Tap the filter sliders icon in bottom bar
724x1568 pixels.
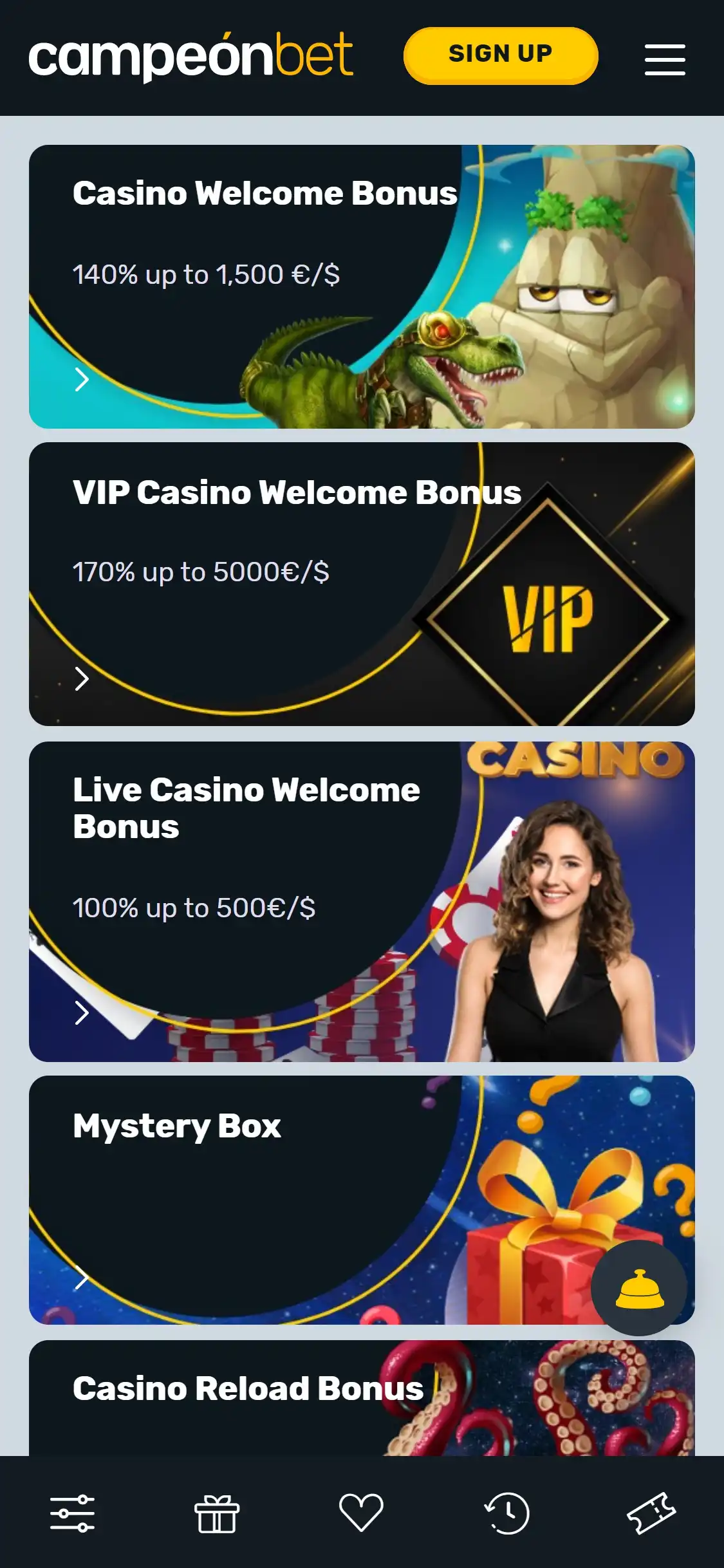pos(73,1513)
